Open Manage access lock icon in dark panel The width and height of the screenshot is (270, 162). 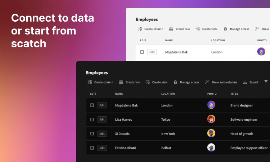click(175, 82)
